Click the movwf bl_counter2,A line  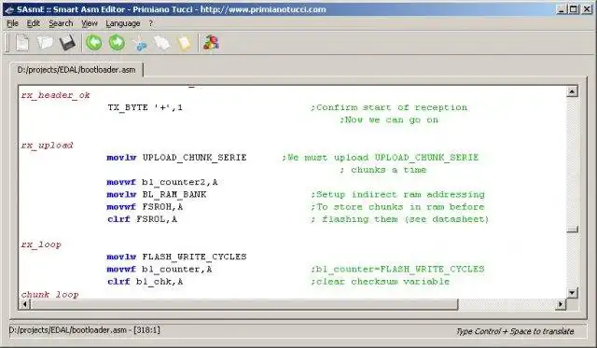click(162, 182)
